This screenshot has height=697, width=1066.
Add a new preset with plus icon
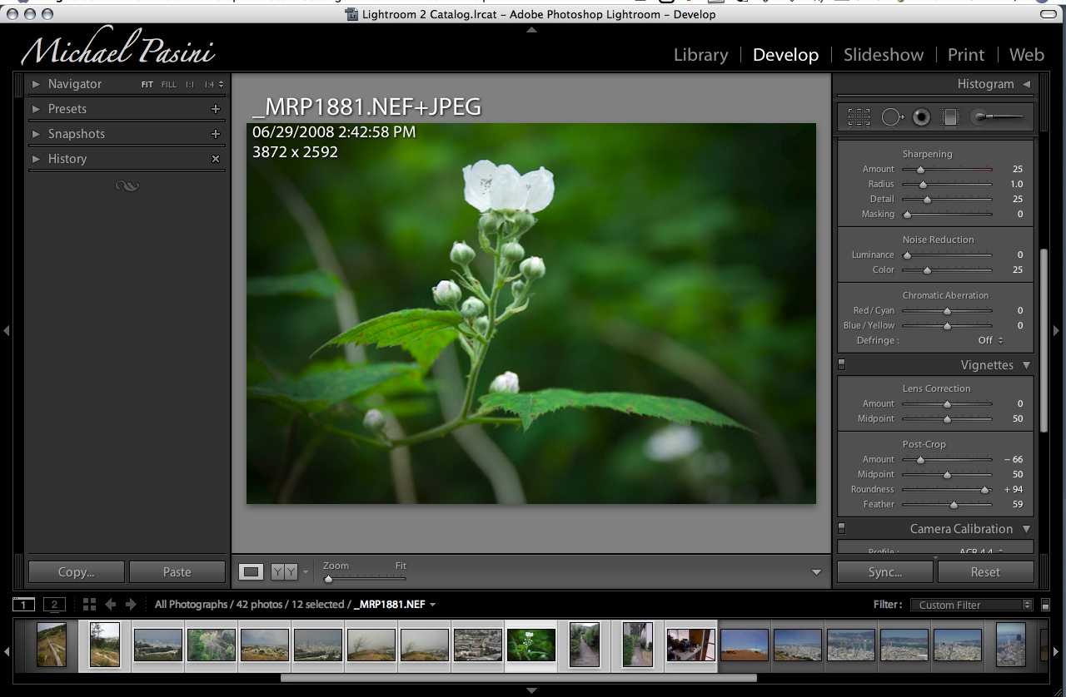coord(216,109)
